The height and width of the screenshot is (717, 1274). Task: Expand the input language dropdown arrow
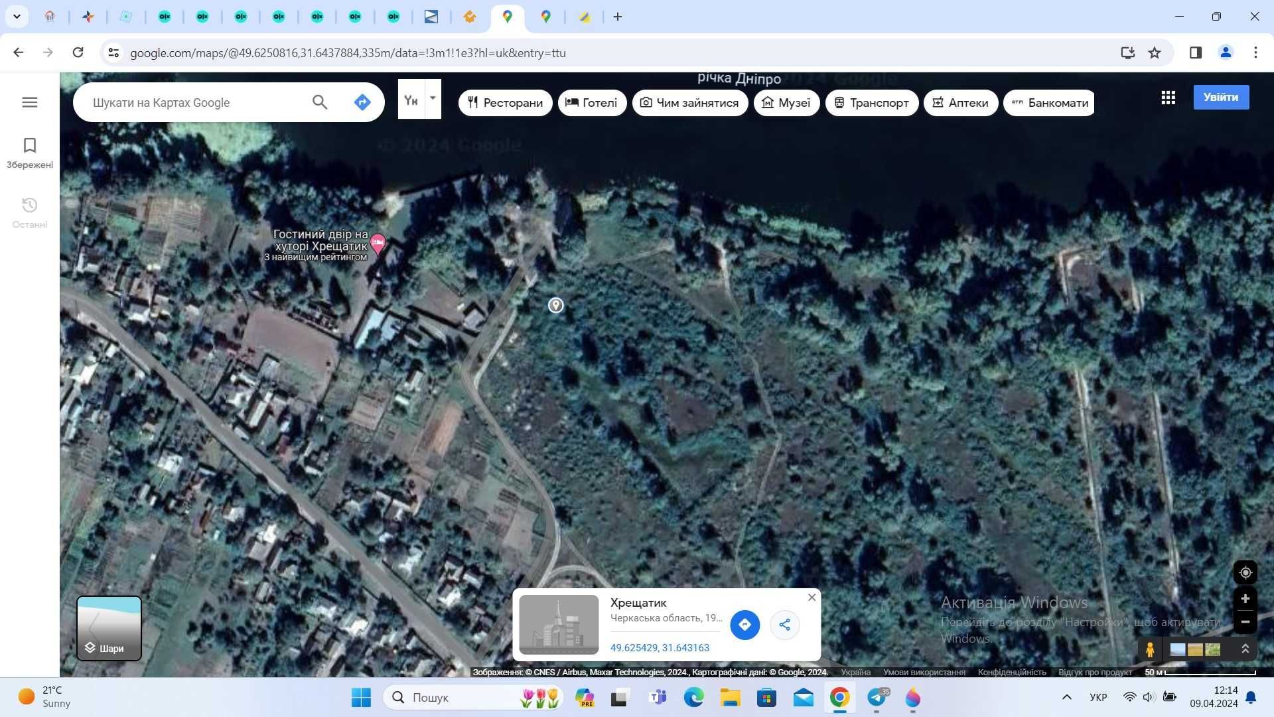tap(433, 98)
